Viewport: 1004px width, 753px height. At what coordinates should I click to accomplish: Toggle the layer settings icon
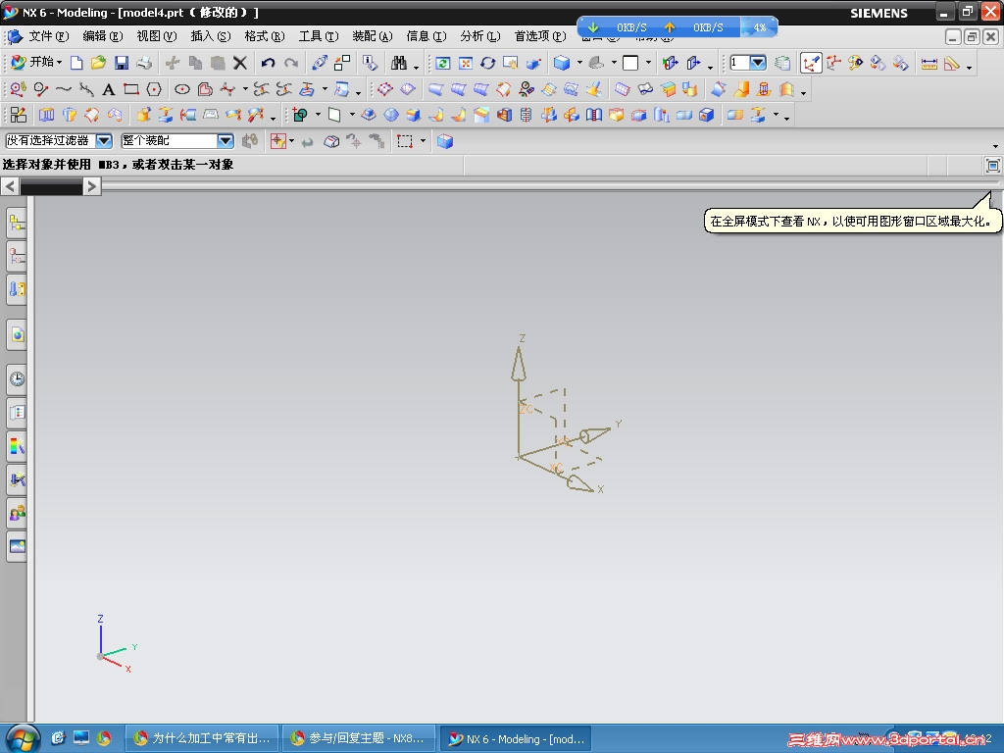(x=781, y=63)
